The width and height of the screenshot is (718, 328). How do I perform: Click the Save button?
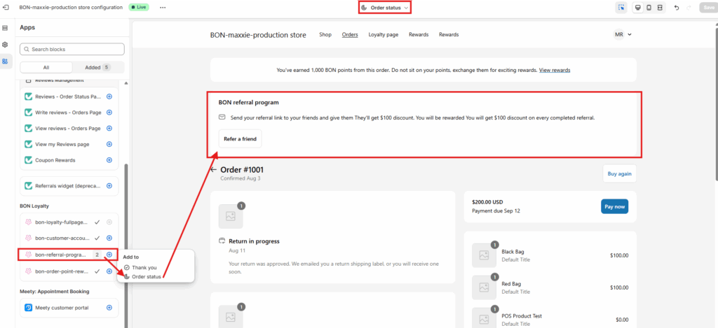[x=707, y=8]
